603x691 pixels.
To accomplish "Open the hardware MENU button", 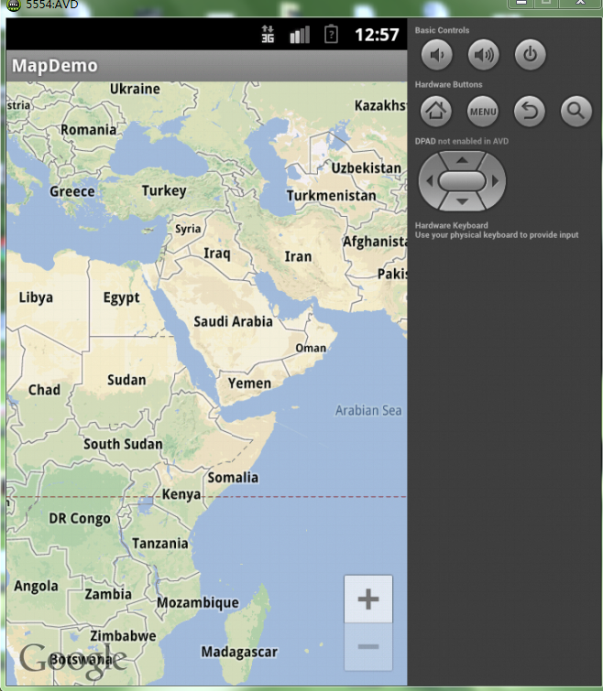I will (x=483, y=111).
